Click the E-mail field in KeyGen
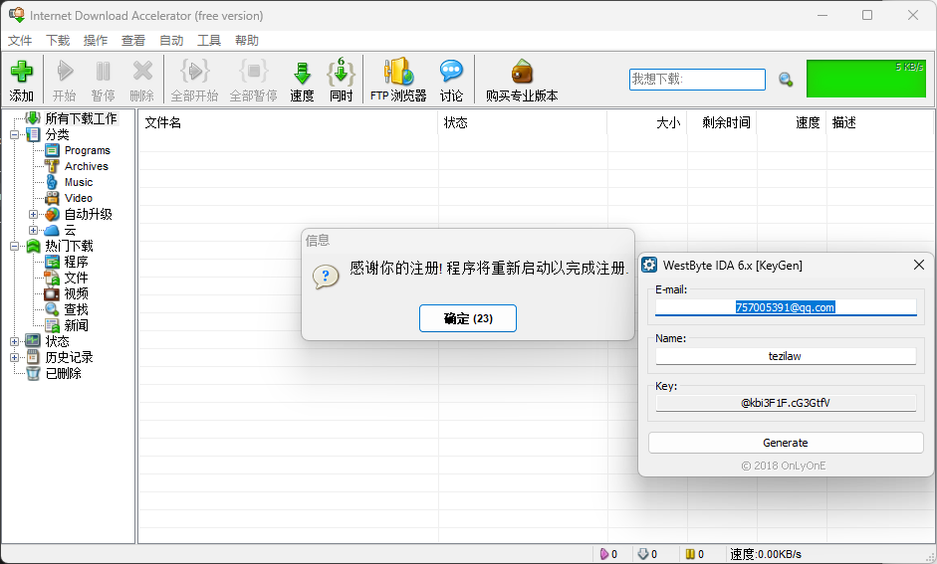This screenshot has height=564, width=937. (786, 307)
